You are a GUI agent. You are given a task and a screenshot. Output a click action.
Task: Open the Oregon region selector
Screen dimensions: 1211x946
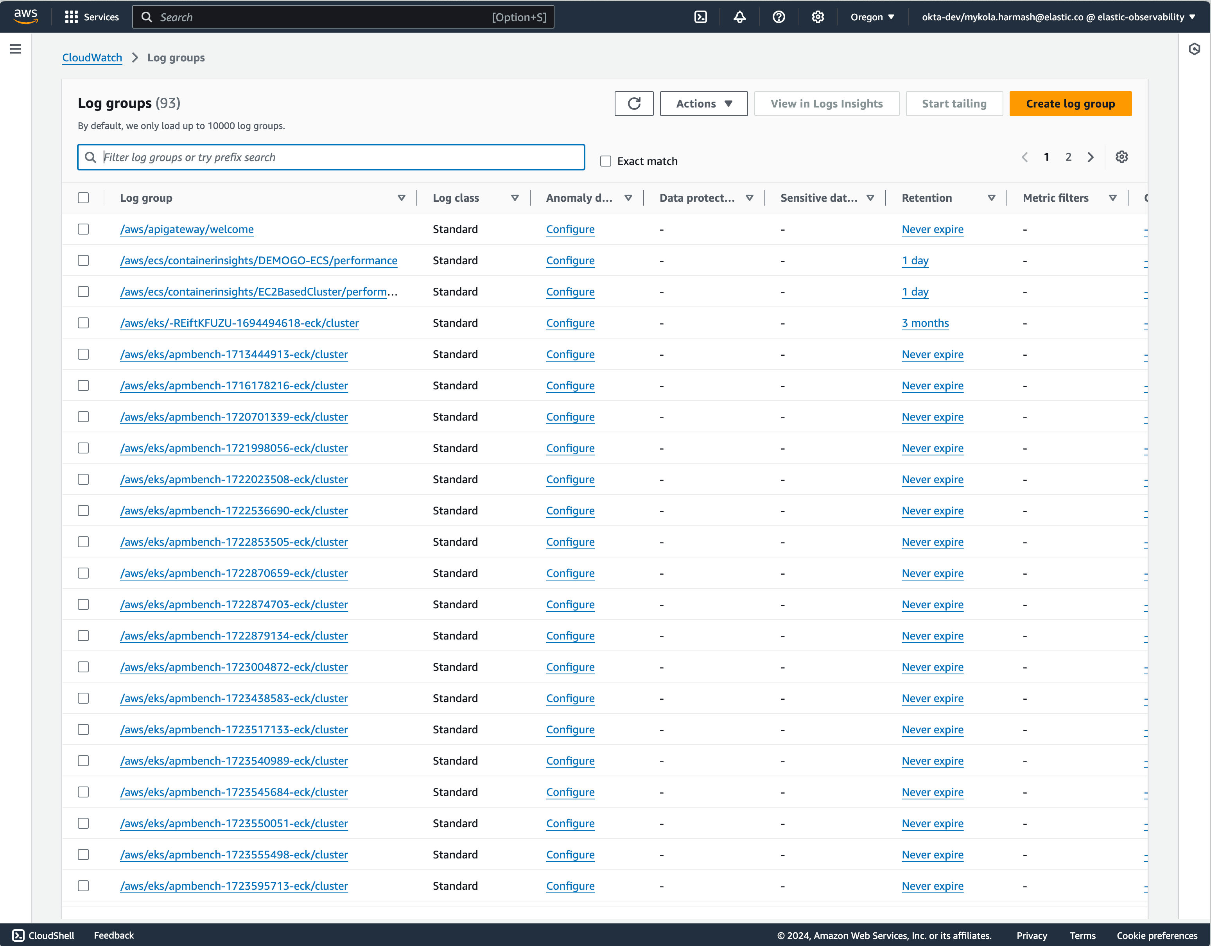coord(872,17)
